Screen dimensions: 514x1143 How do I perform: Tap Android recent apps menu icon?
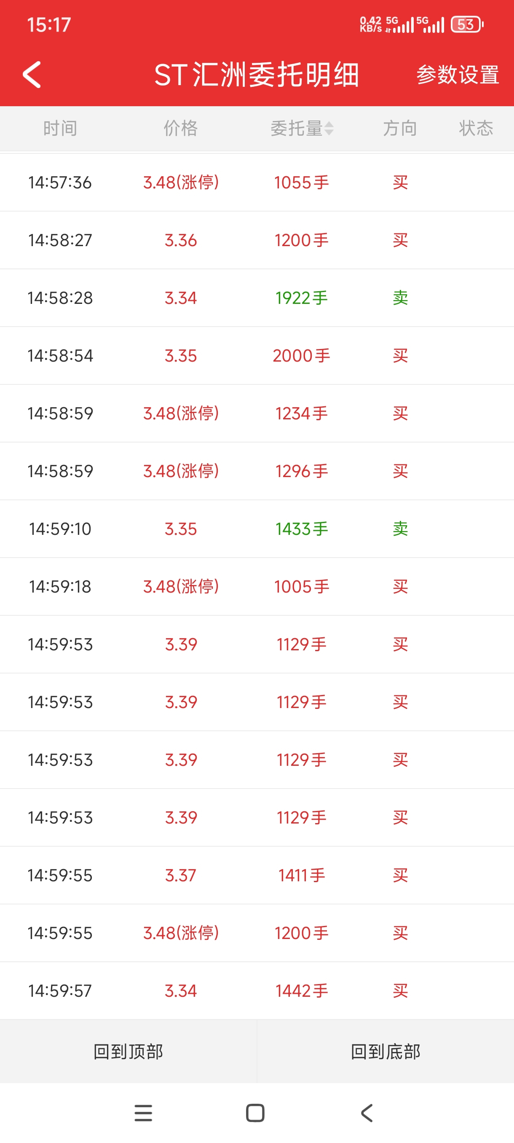coord(143,1113)
